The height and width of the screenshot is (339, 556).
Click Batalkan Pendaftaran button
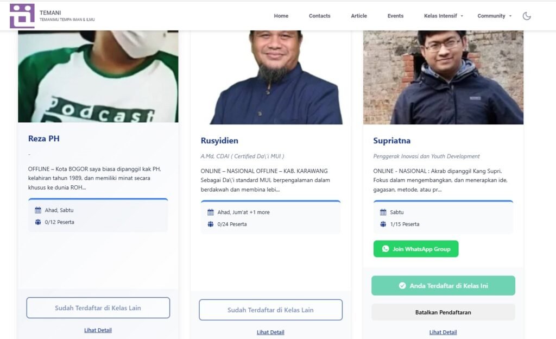pyautogui.click(x=443, y=312)
